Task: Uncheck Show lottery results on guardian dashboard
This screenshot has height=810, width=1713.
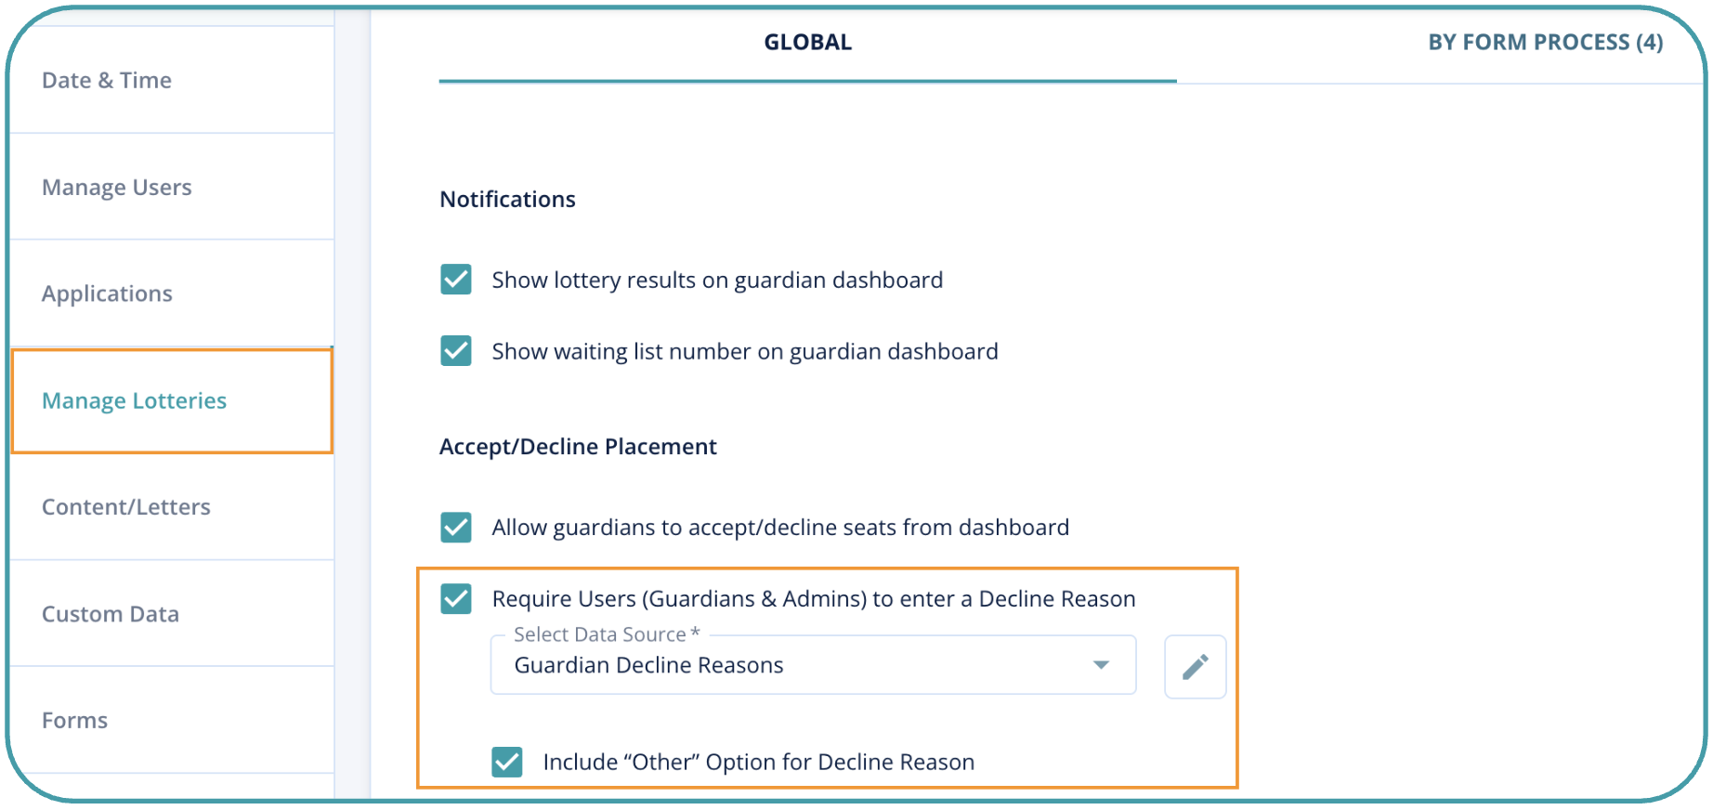Action: tap(456, 280)
